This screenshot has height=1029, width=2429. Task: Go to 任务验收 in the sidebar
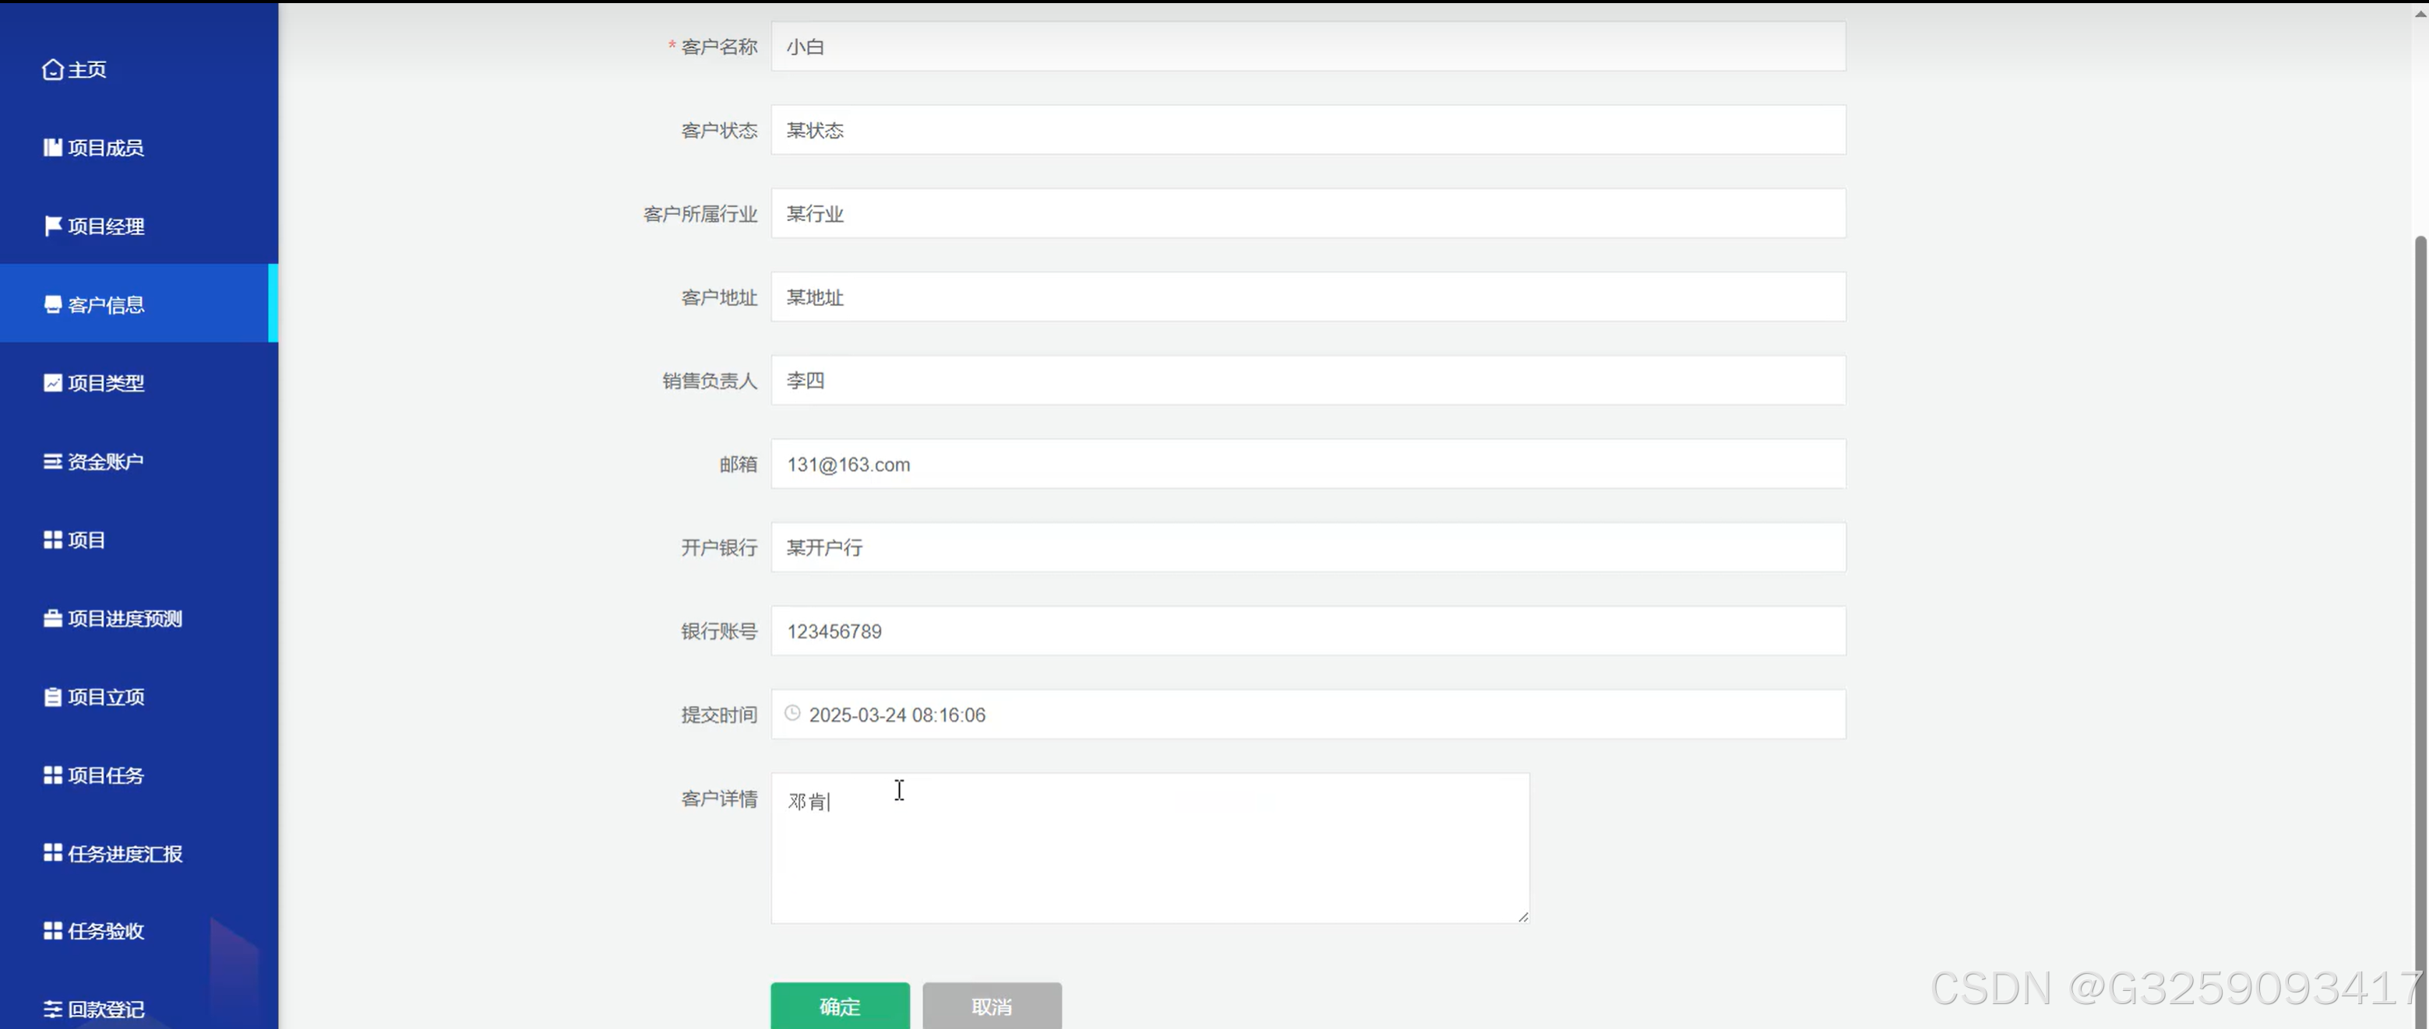click(x=139, y=931)
